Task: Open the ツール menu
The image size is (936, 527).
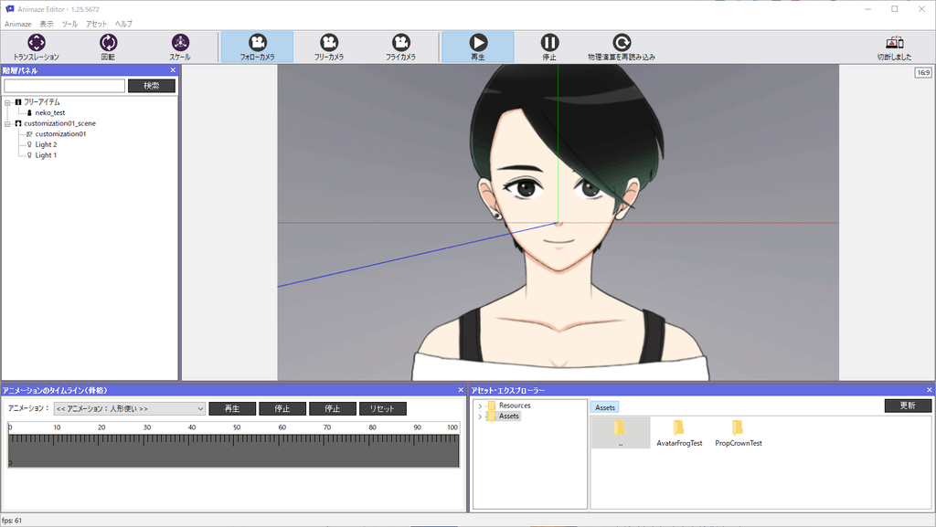Action: pos(69,24)
